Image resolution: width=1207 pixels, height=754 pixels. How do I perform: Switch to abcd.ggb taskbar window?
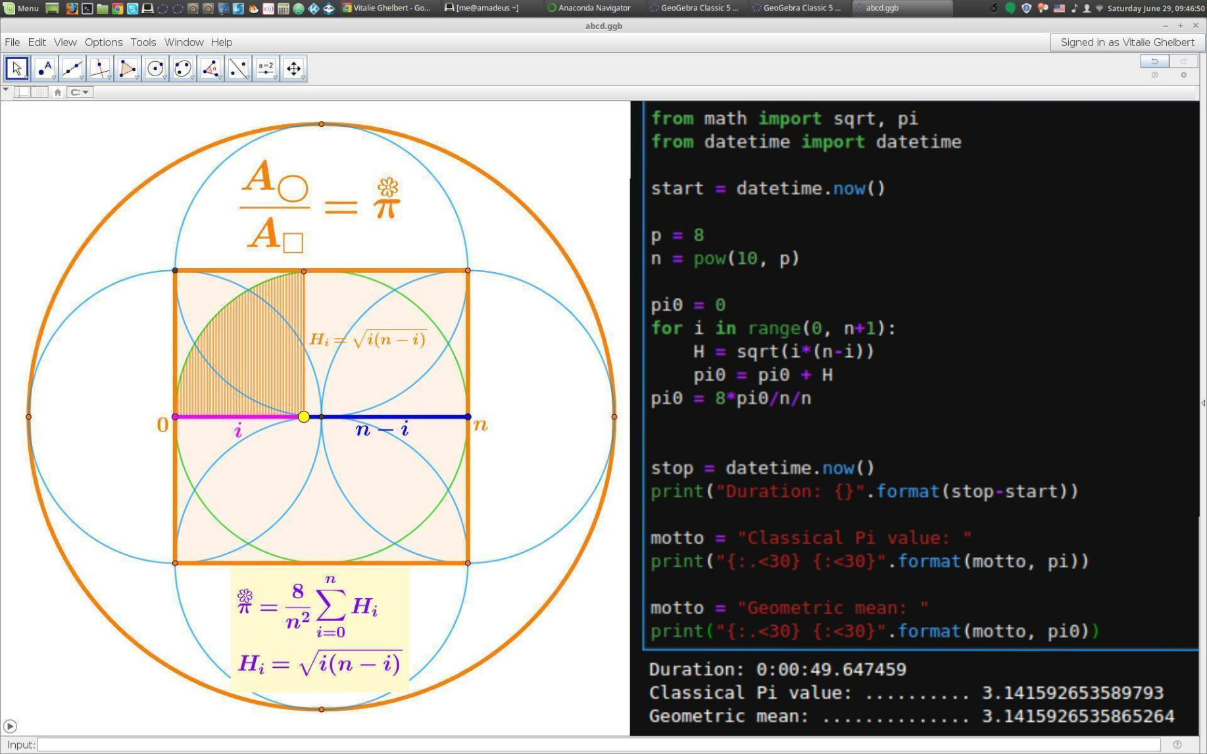pos(901,8)
